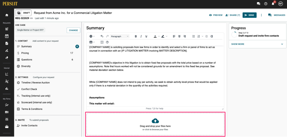
Task: Apply the highlight marker color
Action: 163,36
